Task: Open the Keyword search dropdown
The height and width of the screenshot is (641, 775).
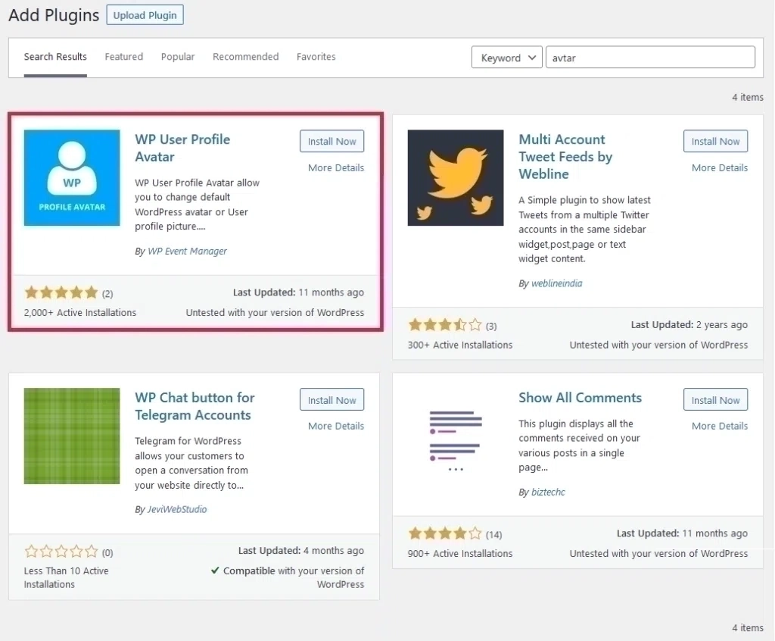Action: (506, 57)
